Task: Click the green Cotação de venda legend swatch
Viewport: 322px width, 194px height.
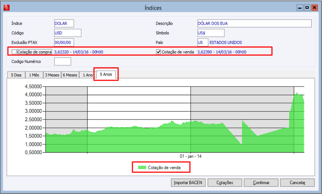Action: point(142,168)
